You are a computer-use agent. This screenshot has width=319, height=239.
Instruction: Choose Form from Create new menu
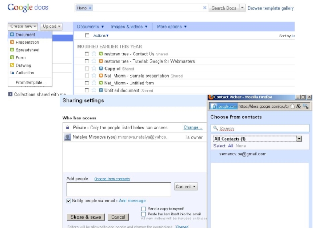[30, 58]
